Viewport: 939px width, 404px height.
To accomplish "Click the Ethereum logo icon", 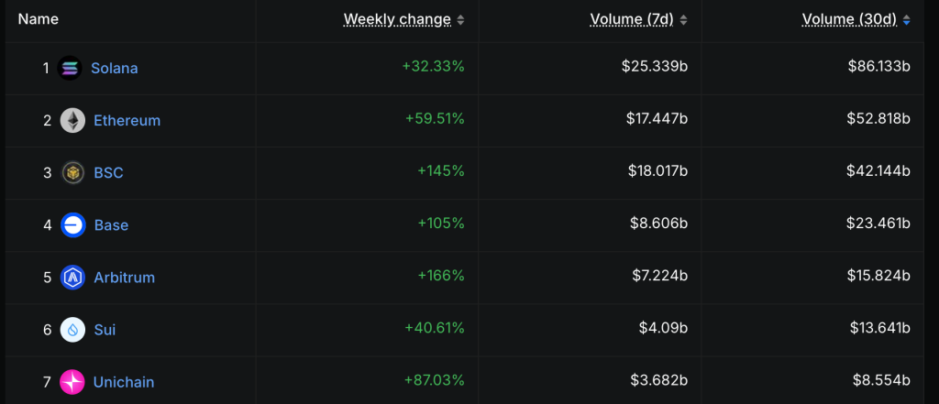I will coord(72,120).
